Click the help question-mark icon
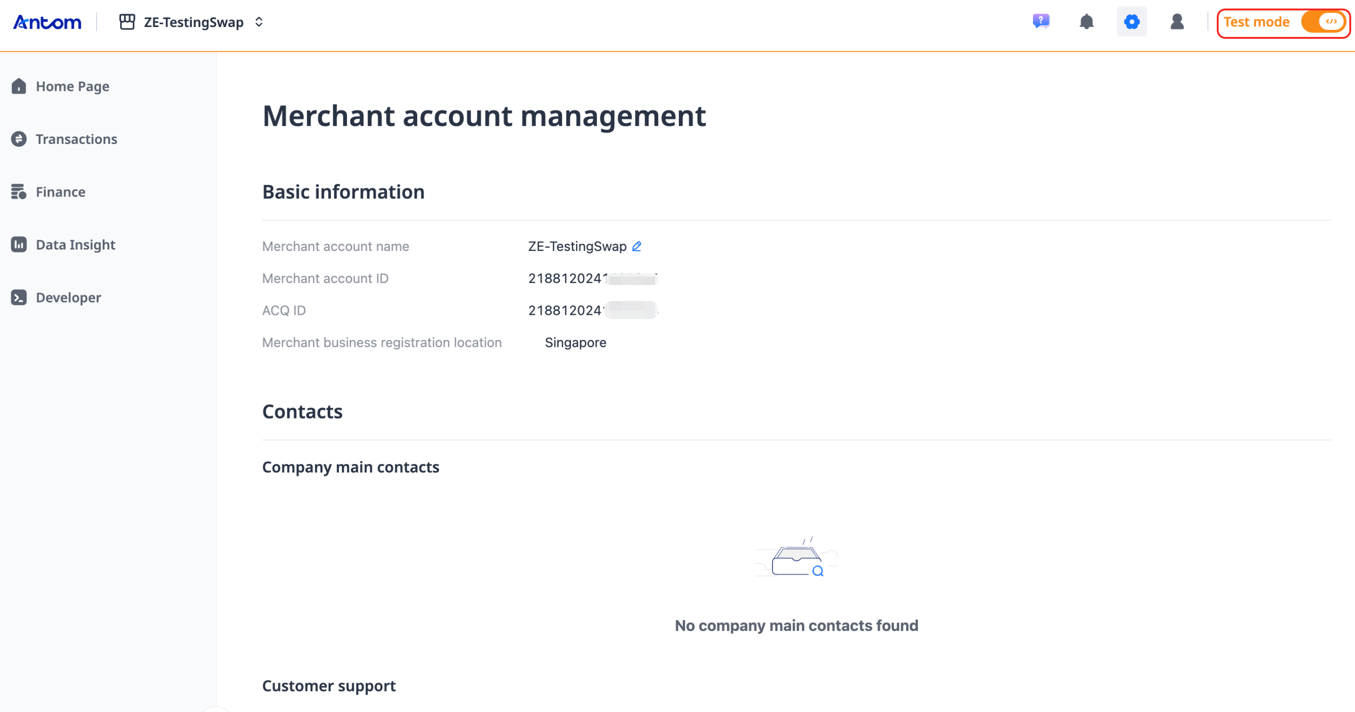This screenshot has height=712, width=1355. click(x=1041, y=22)
